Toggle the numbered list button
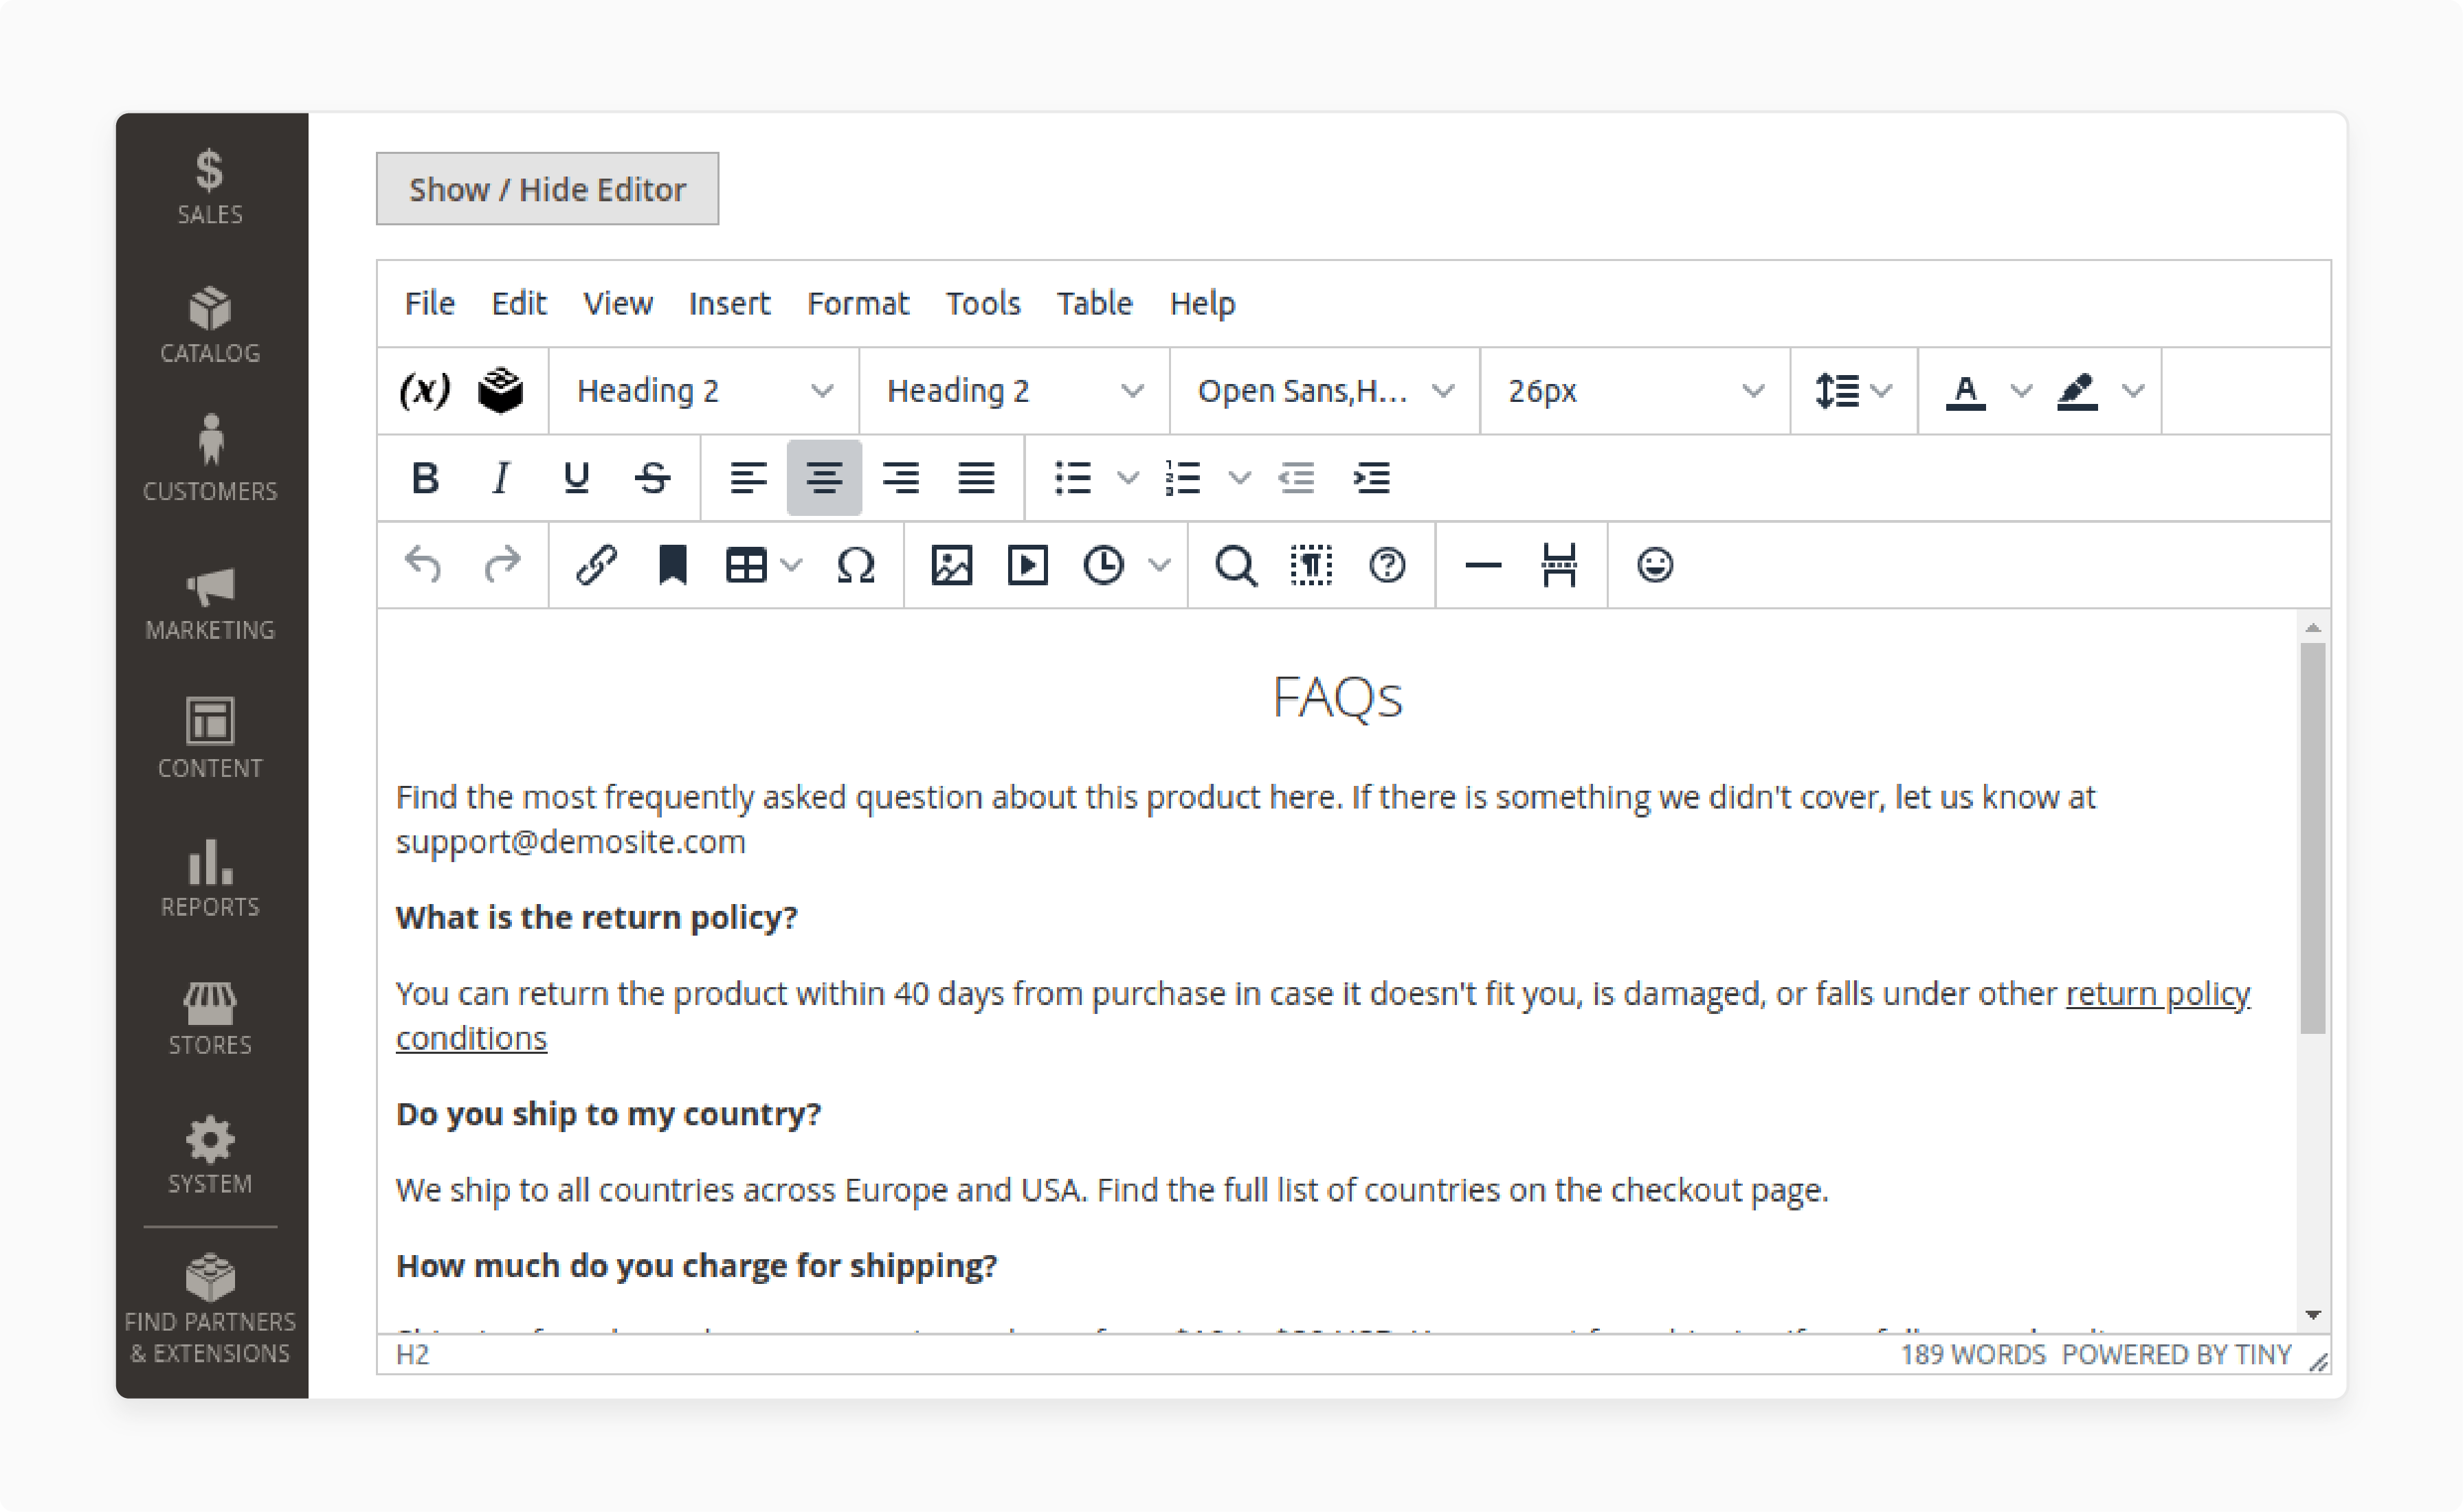 tap(1183, 478)
